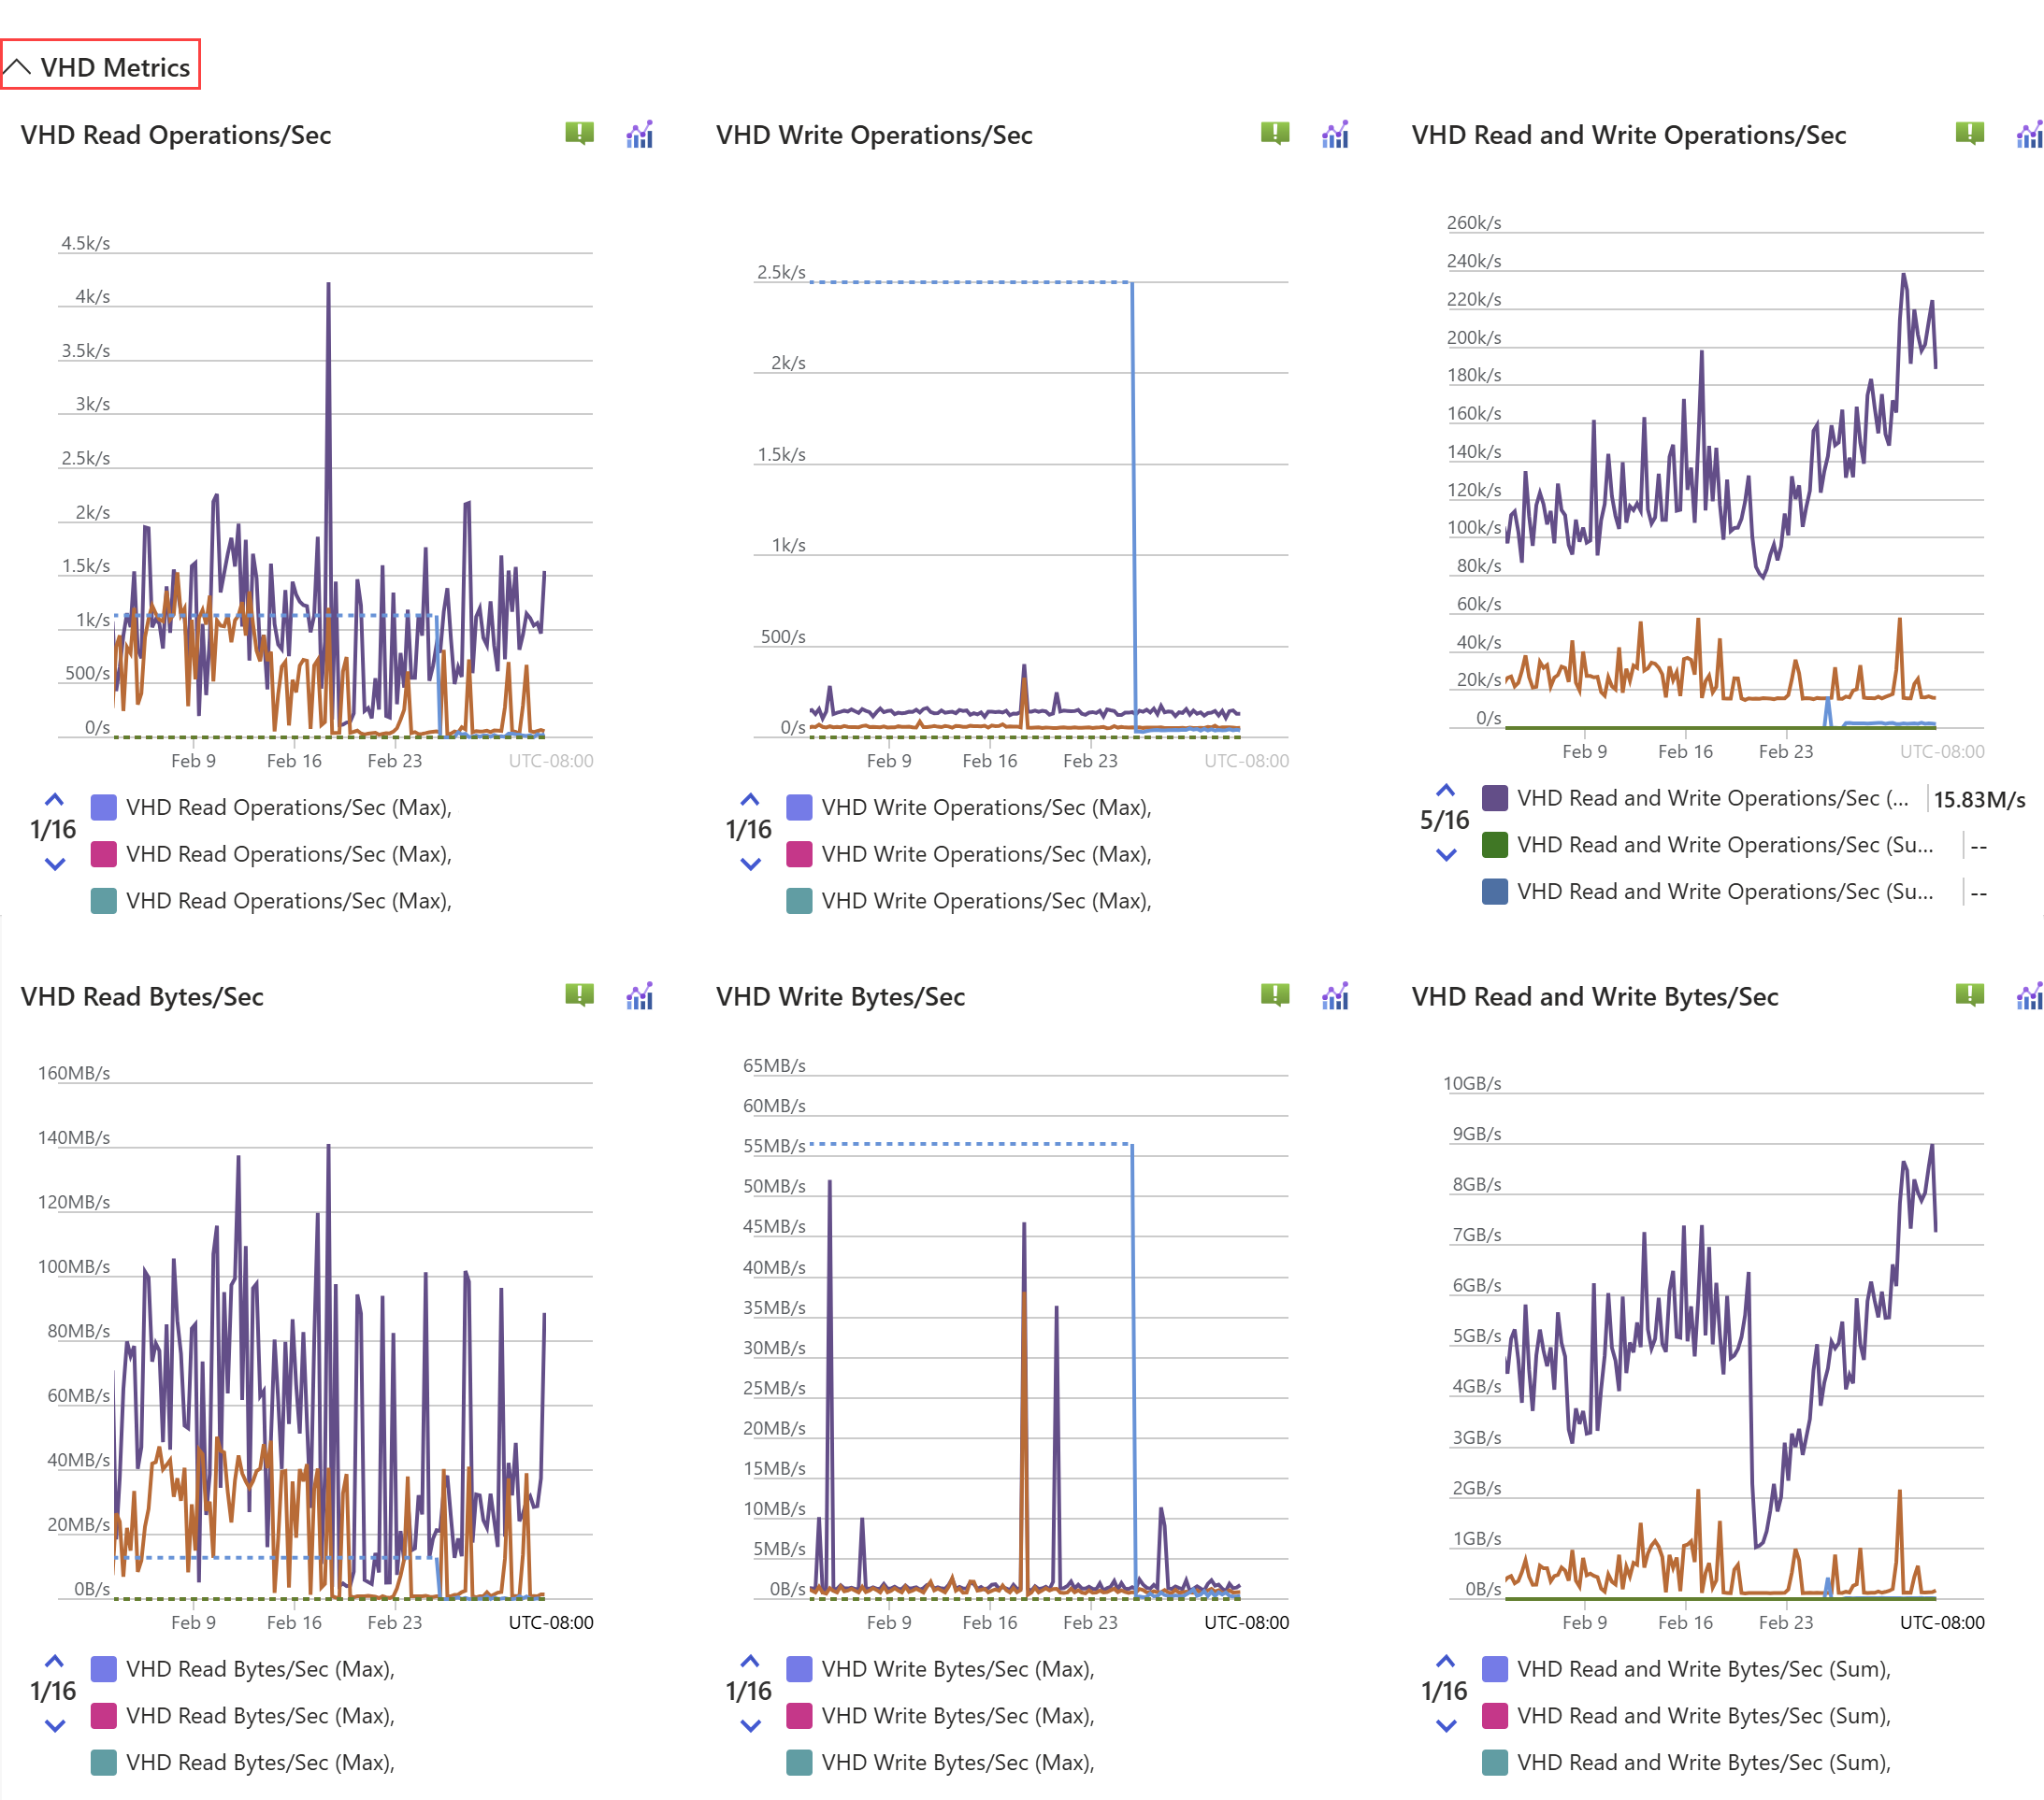Click alert icon on VHD Read Bytes/Sec chart
Viewport: 2044px width, 1800px height.
(x=579, y=994)
